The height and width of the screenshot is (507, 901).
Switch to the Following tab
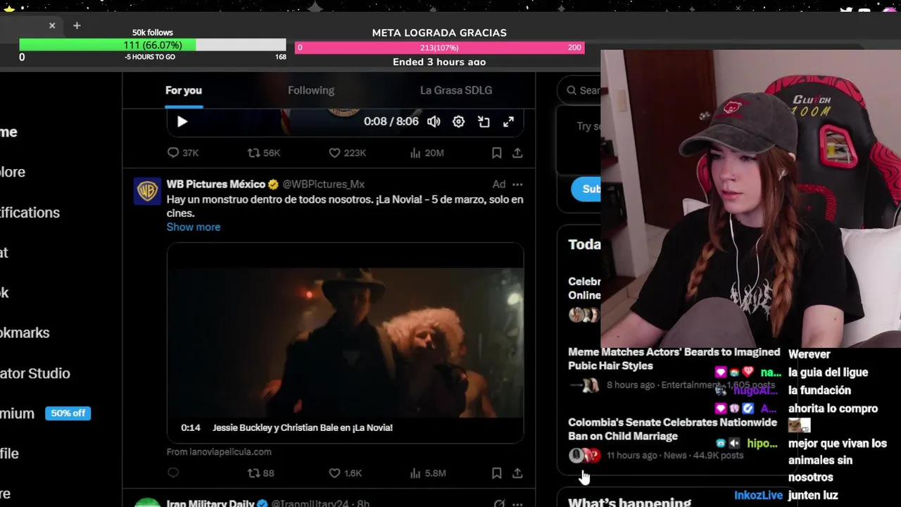coord(311,90)
